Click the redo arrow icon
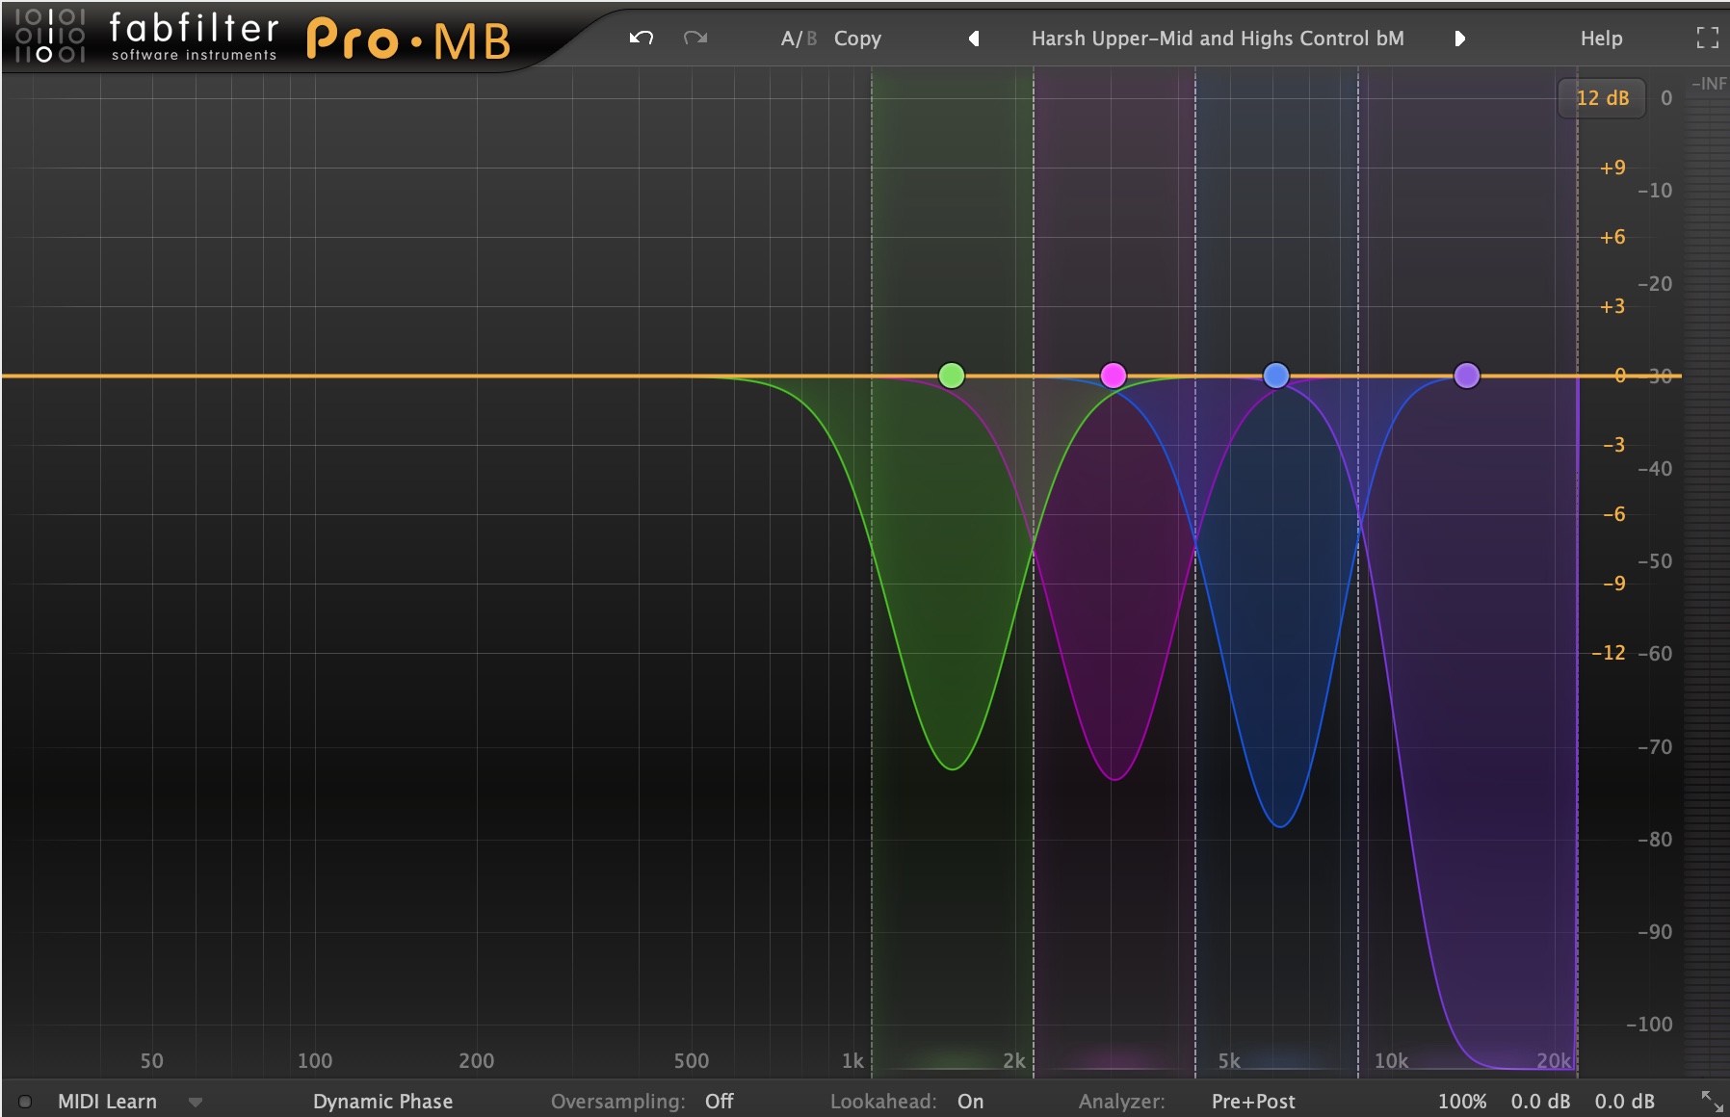 click(x=696, y=38)
